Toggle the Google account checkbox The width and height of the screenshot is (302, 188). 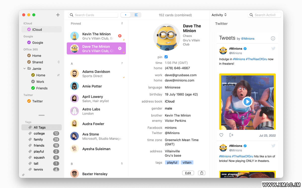[29, 43]
